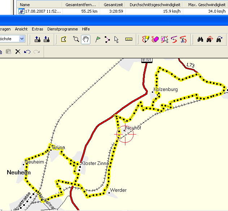Screen dimensions: 228x211
Task: Click the binoculars Find Places icon
Action: click(200, 39)
